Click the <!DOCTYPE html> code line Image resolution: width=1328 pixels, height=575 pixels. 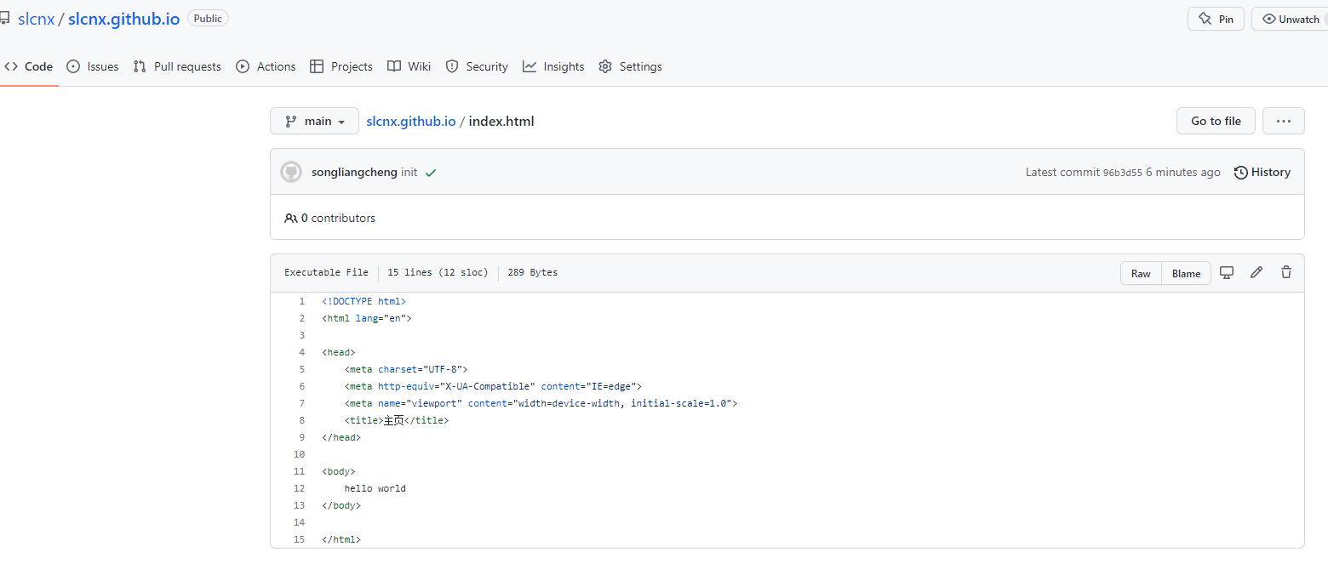tap(364, 301)
